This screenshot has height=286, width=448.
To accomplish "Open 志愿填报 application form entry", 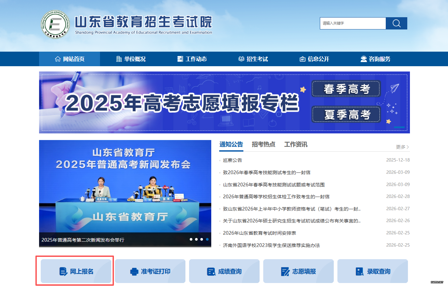I will [299, 271].
